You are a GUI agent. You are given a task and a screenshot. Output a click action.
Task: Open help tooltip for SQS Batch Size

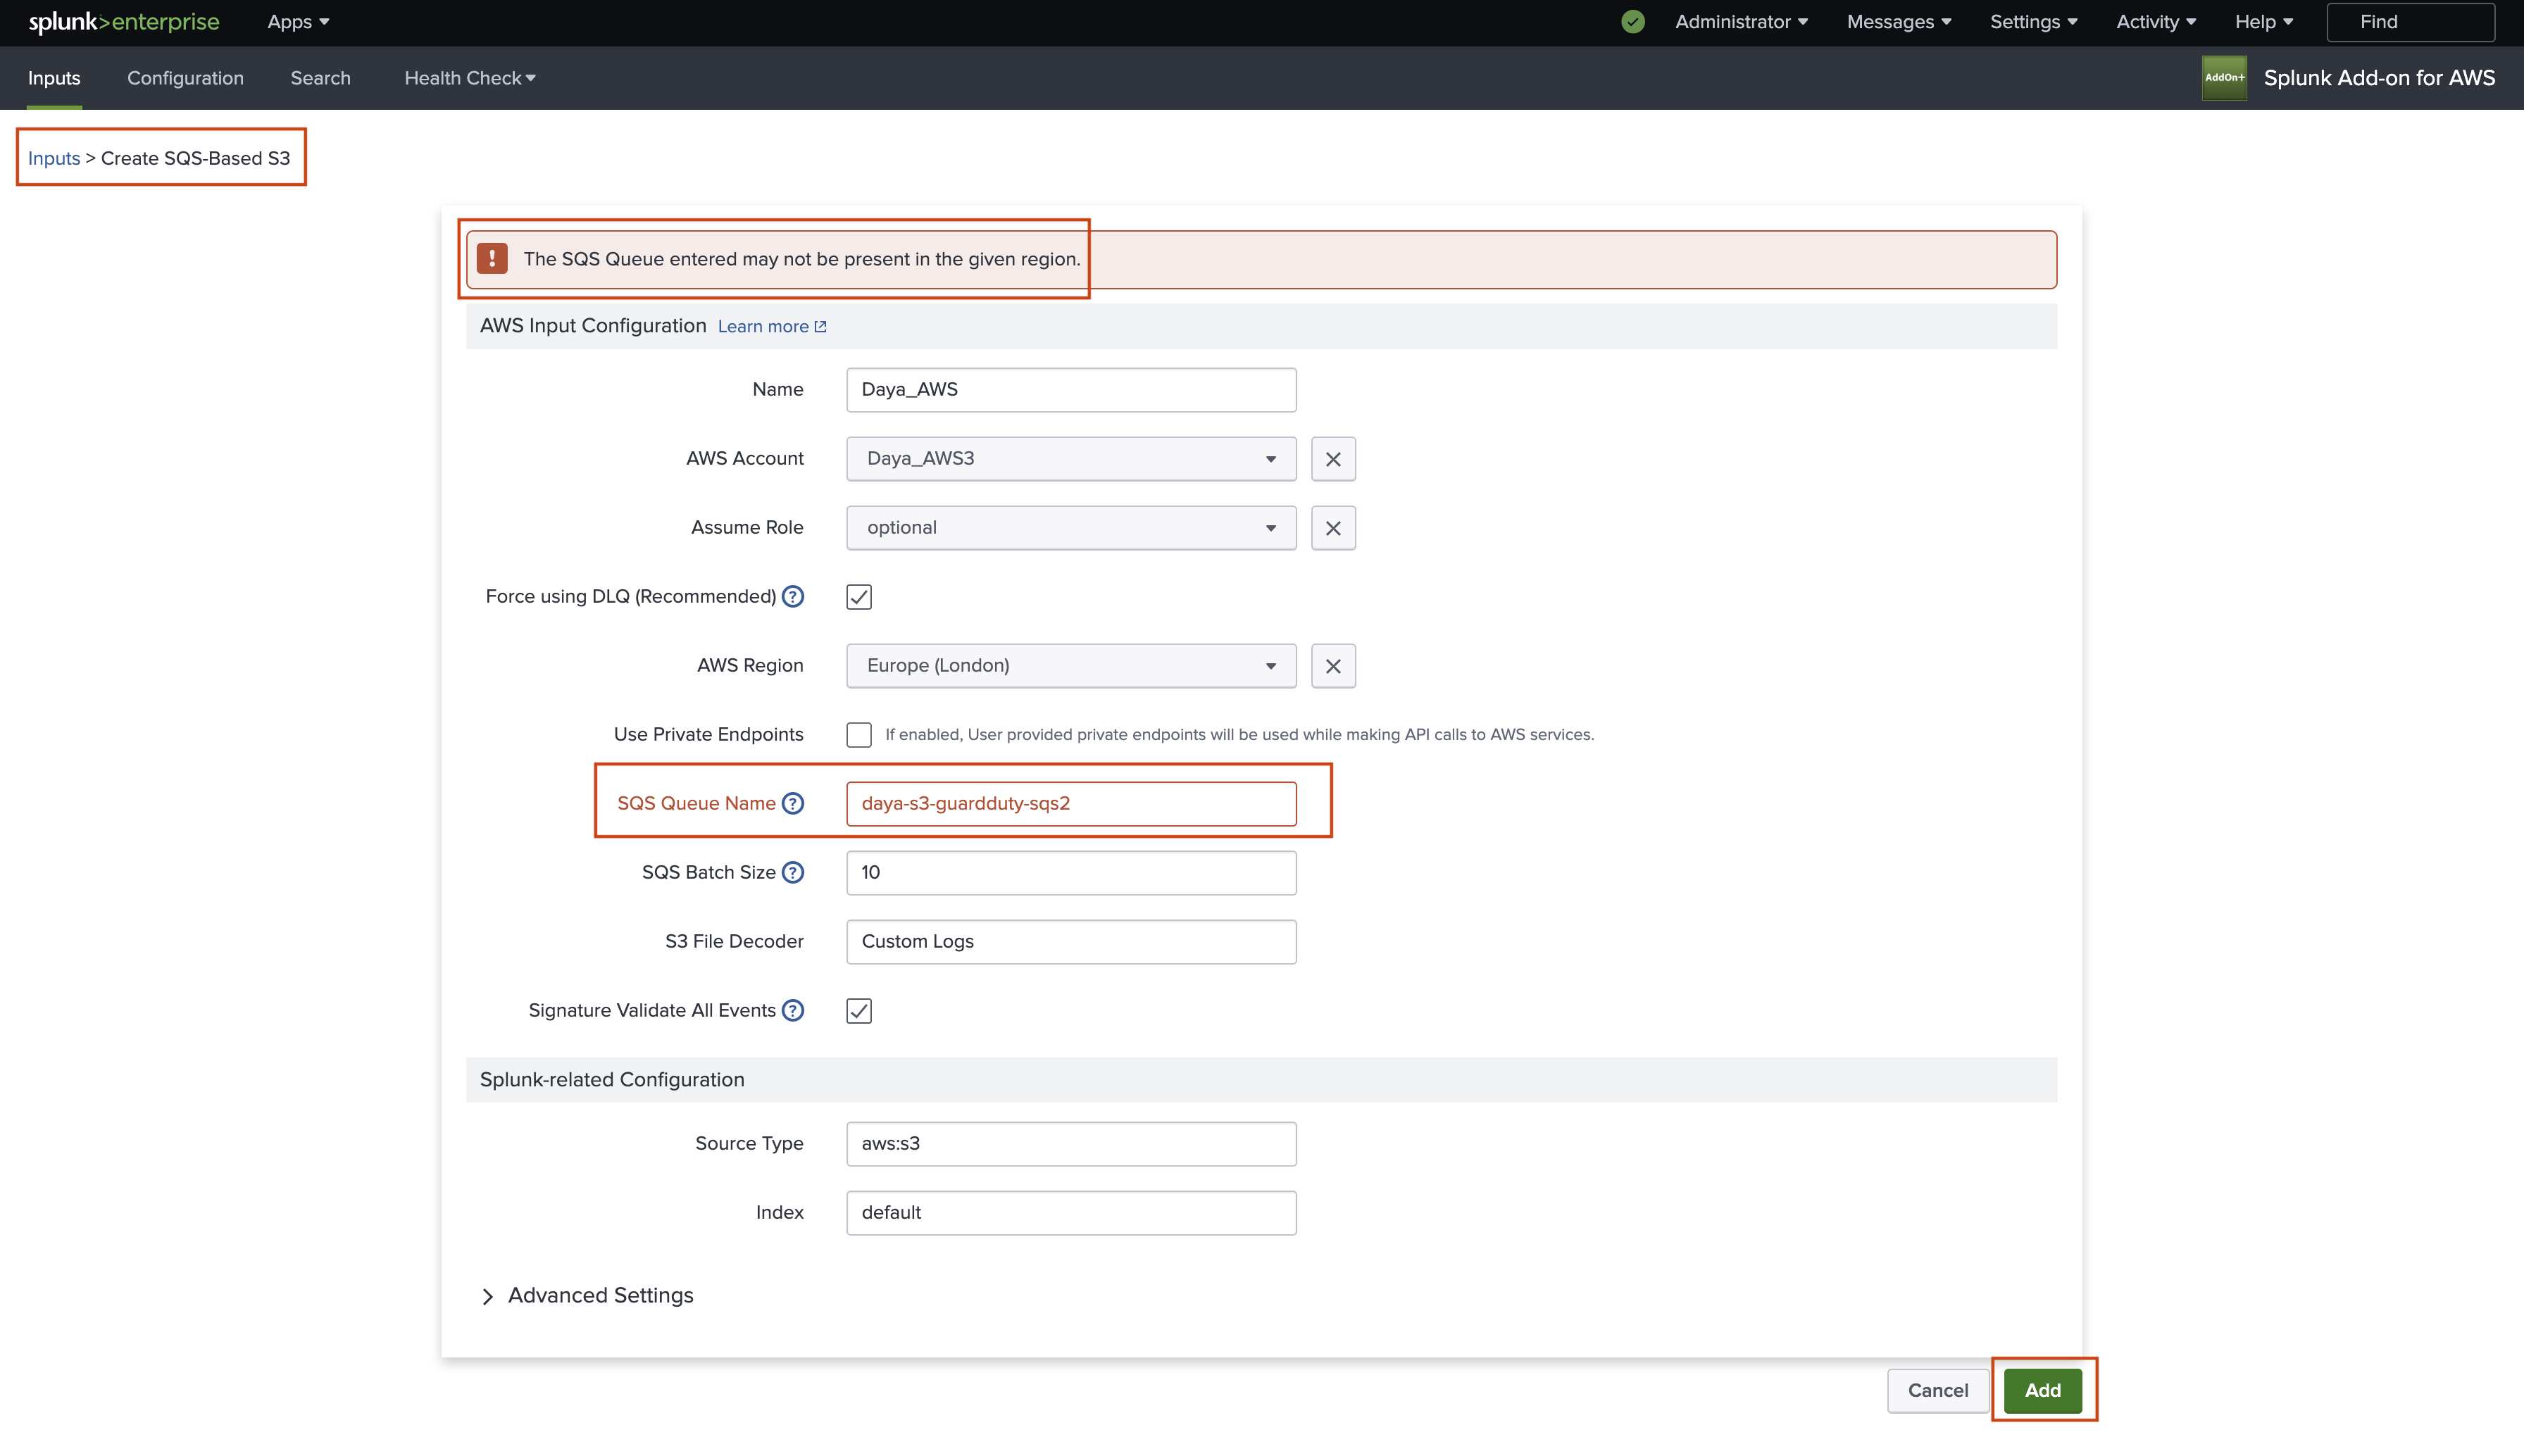(x=793, y=872)
